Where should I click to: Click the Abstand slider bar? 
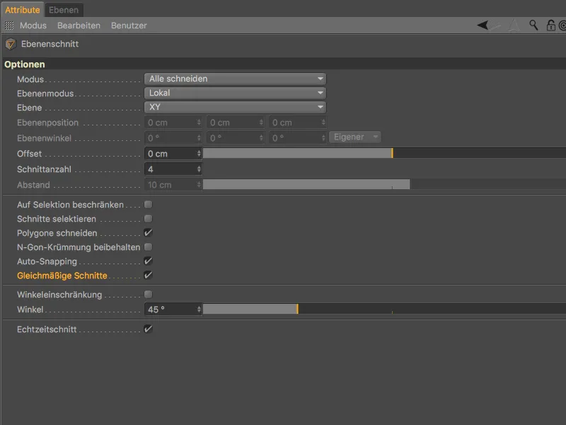384,184
